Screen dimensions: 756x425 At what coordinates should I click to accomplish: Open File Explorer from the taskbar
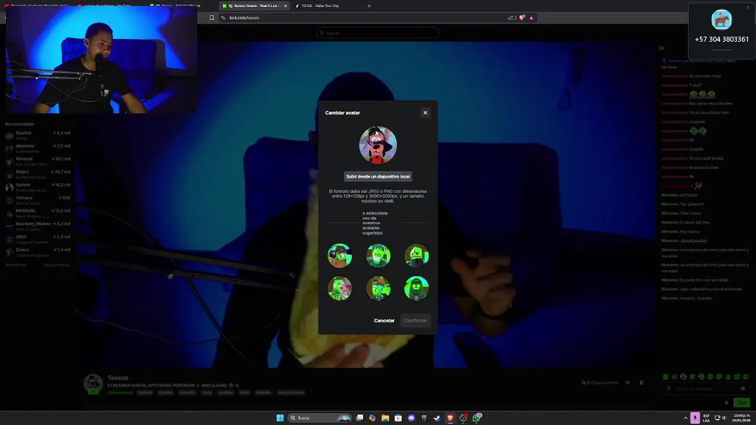tap(385, 418)
